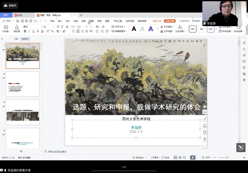
Task: Apply distributed alignment
Action: [91, 31]
